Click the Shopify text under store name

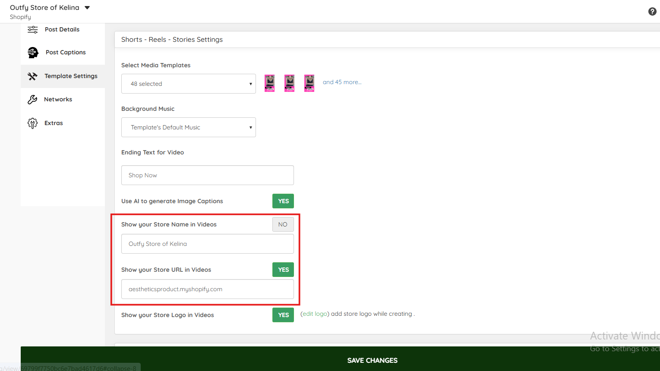(20, 17)
